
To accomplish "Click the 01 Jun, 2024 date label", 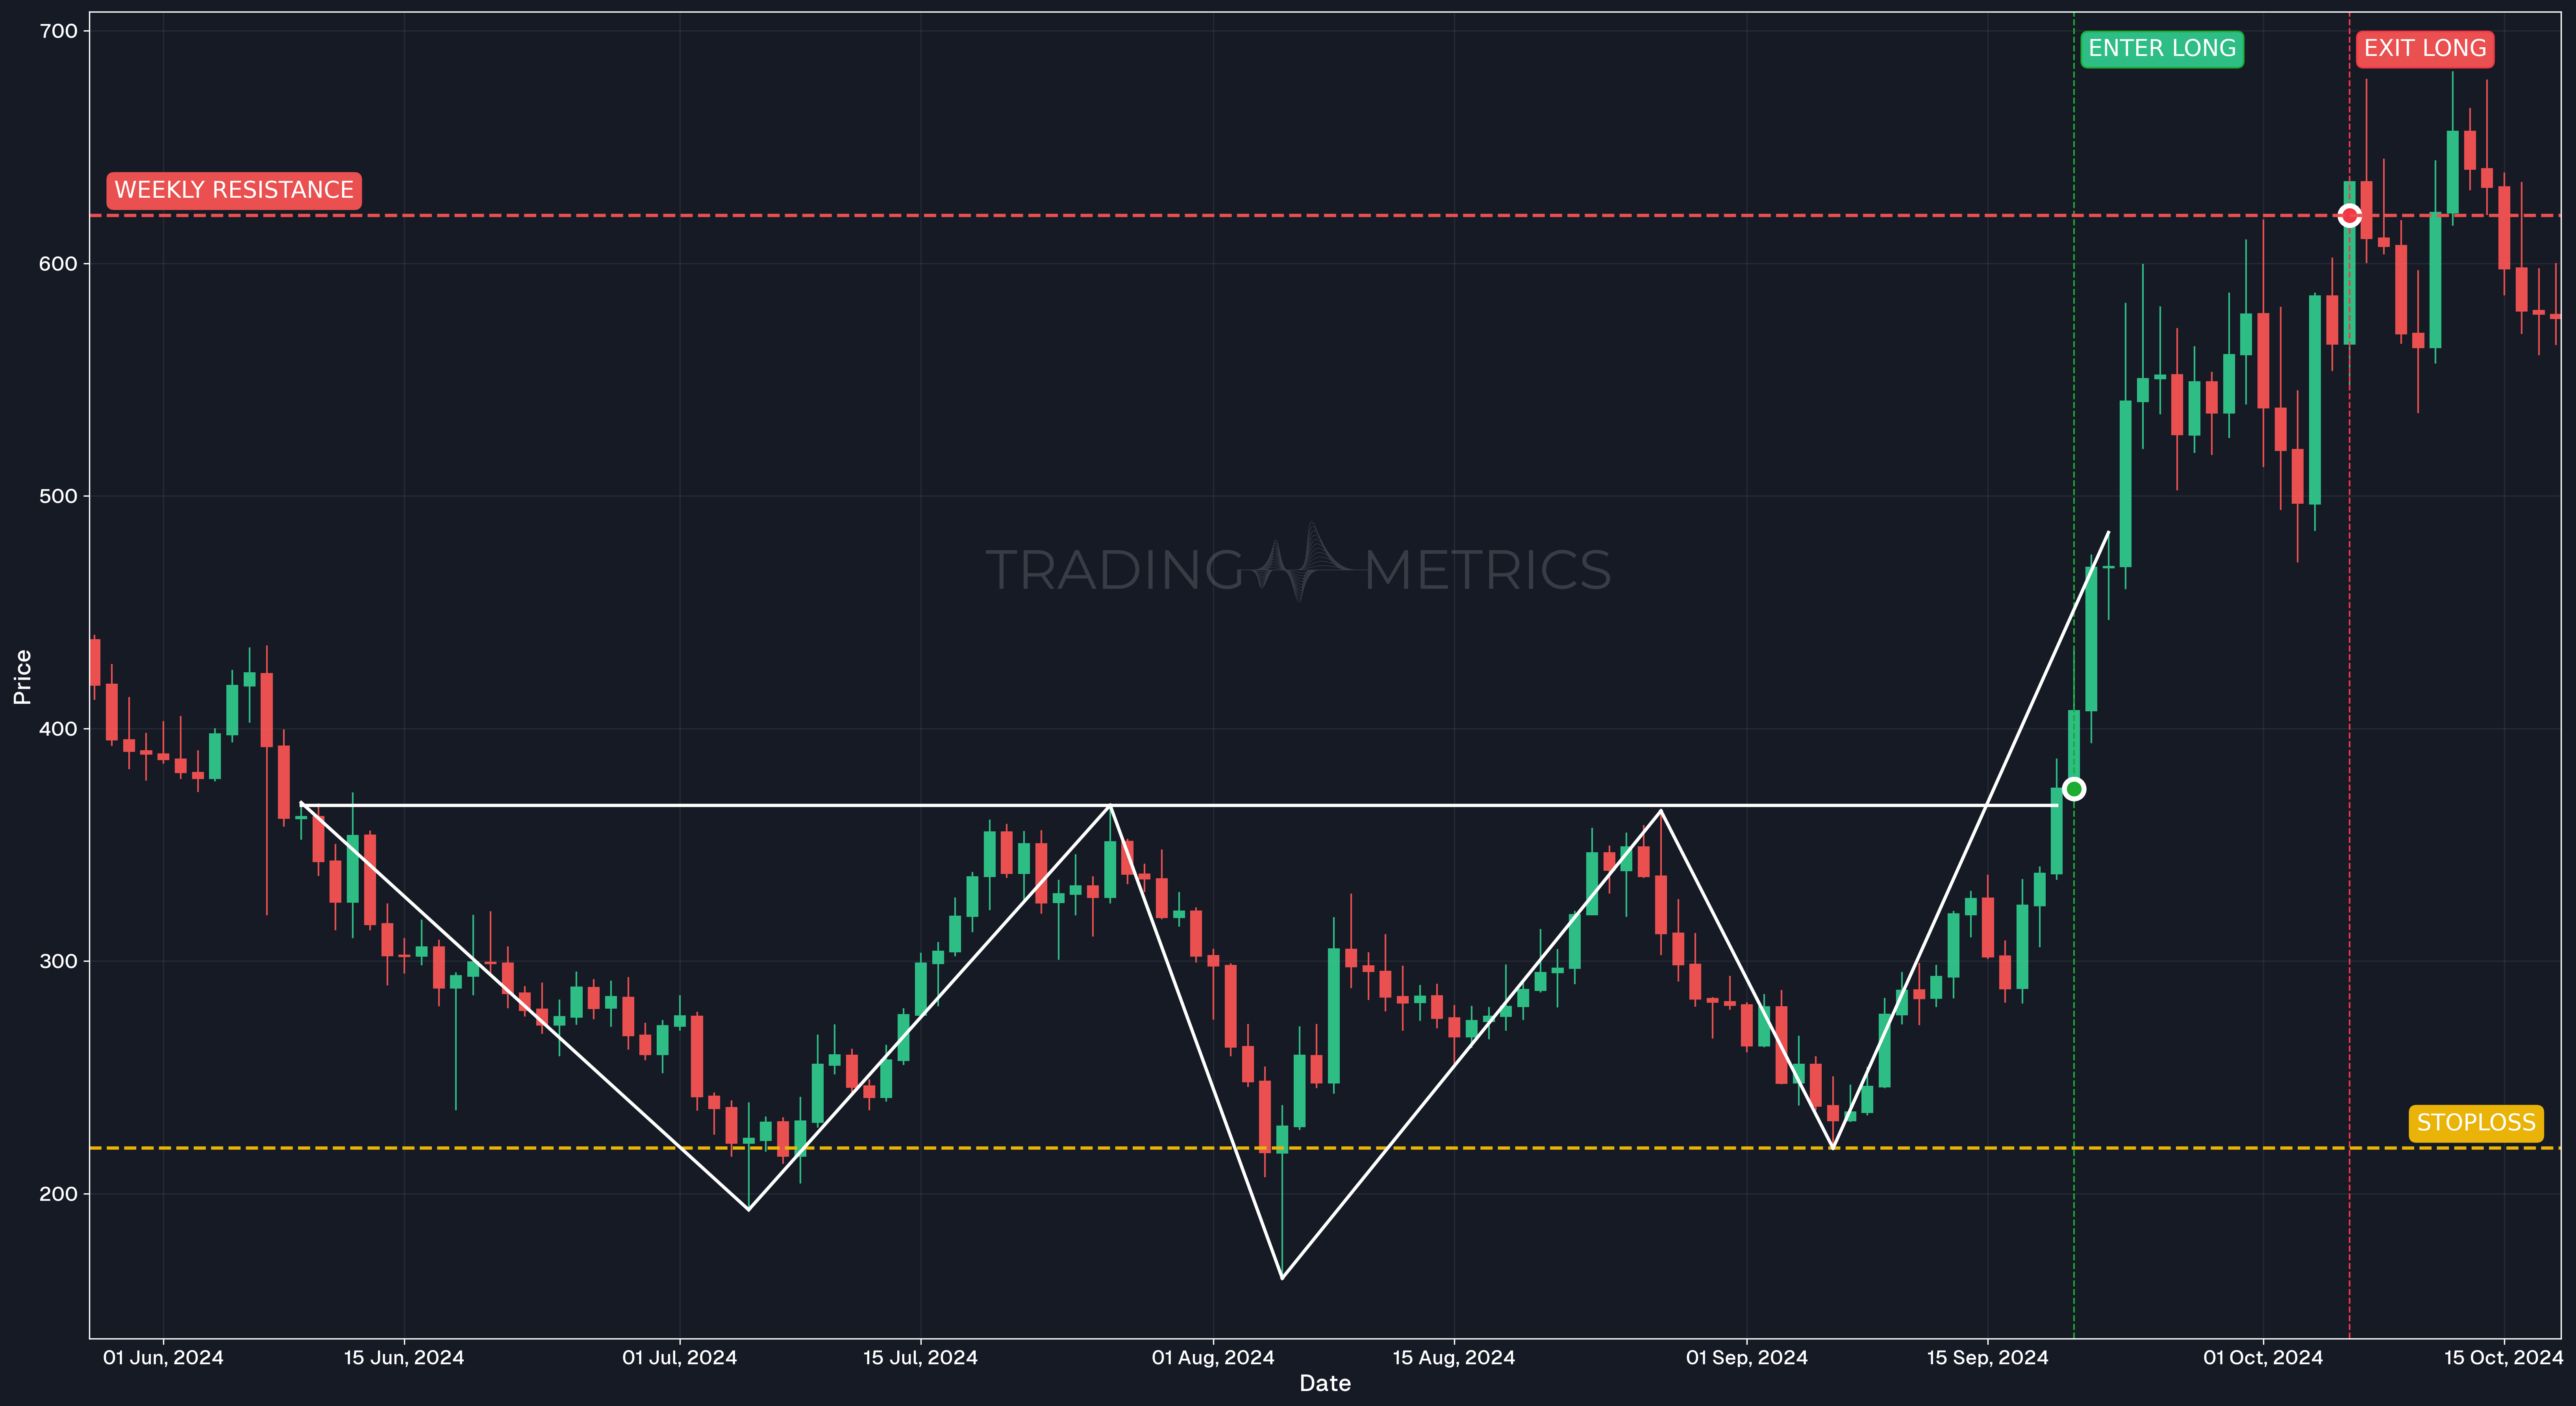I will (x=163, y=1357).
